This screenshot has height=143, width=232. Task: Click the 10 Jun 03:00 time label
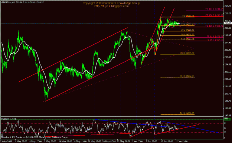[x=167, y=142]
